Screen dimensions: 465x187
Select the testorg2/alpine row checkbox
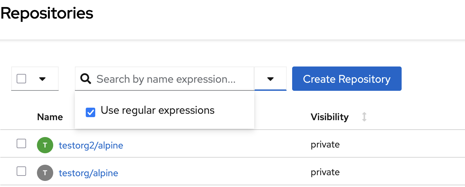coord(21,144)
